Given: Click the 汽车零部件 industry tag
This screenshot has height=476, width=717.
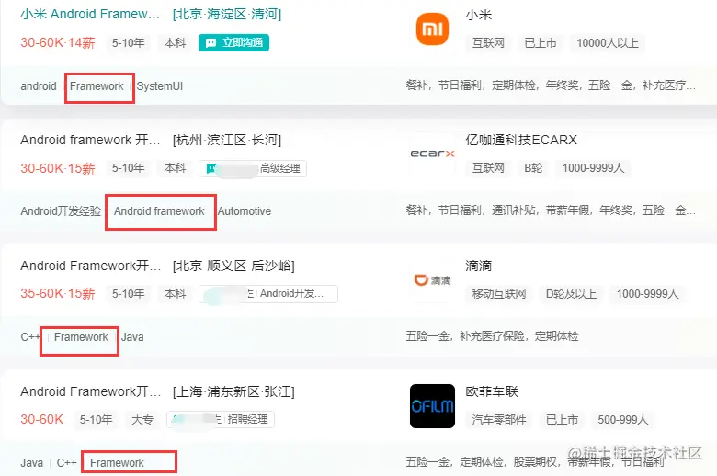Looking at the screenshot, I should (499, 420).
